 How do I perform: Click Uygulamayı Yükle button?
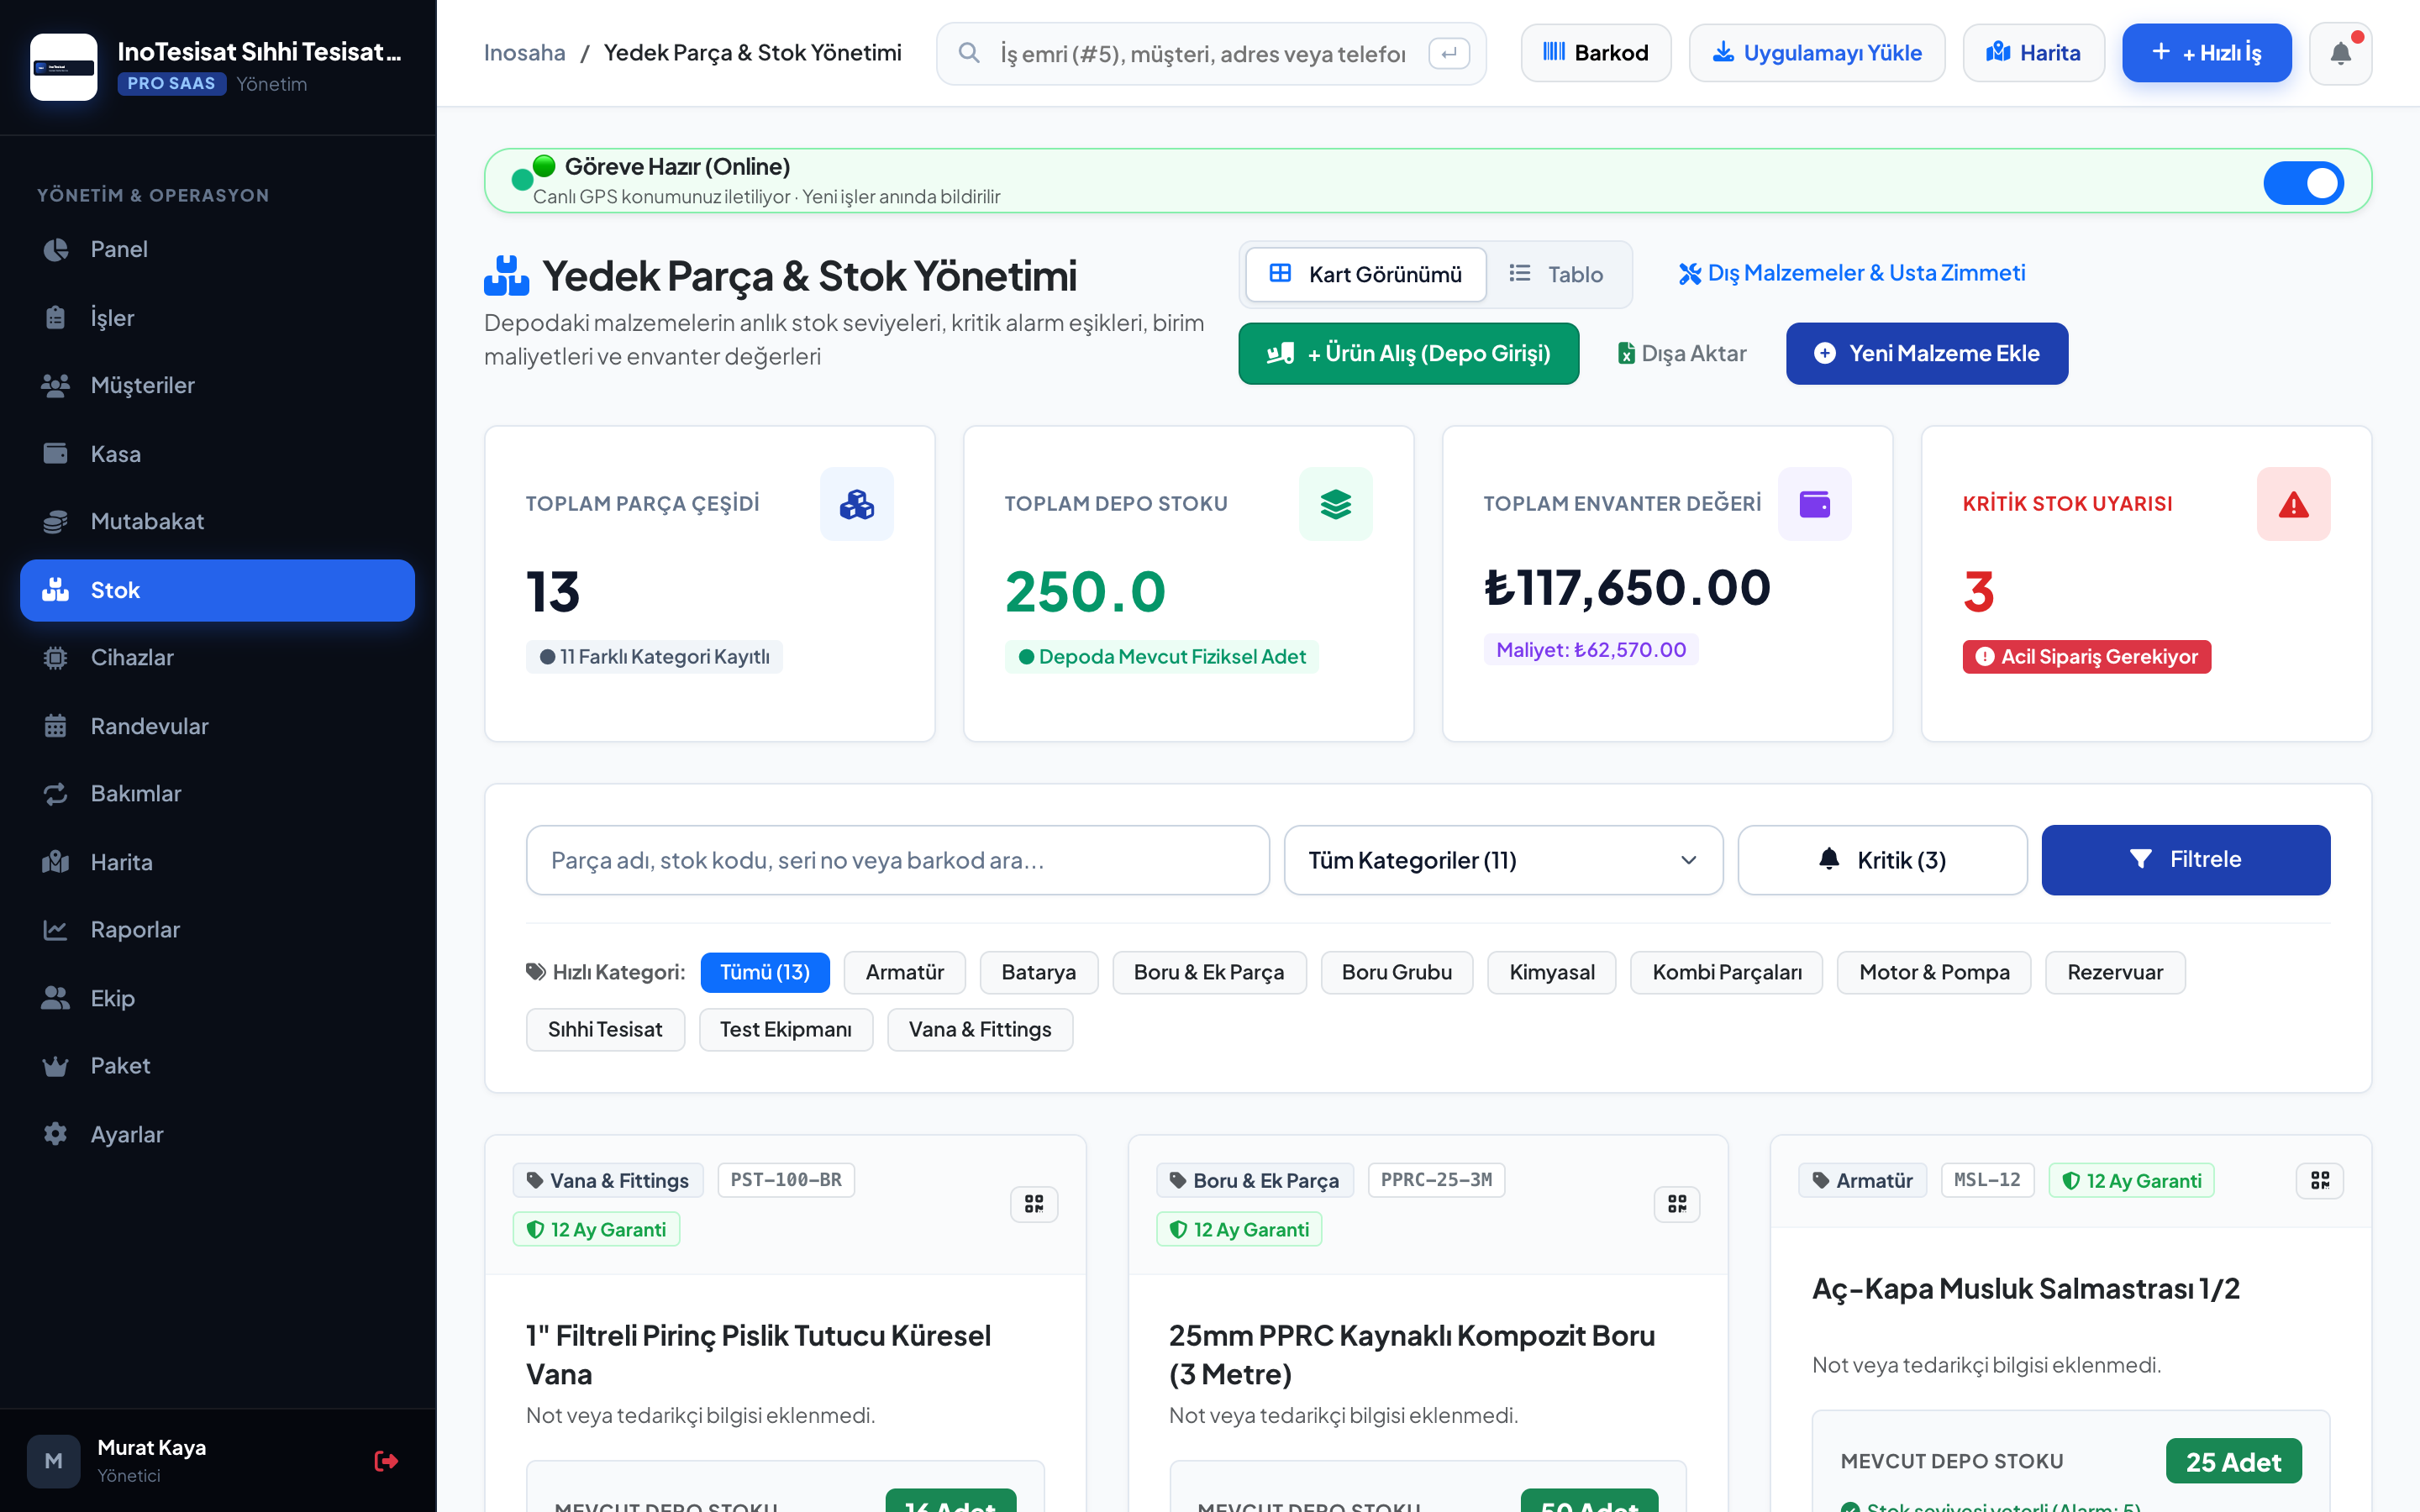[1817, 53]
